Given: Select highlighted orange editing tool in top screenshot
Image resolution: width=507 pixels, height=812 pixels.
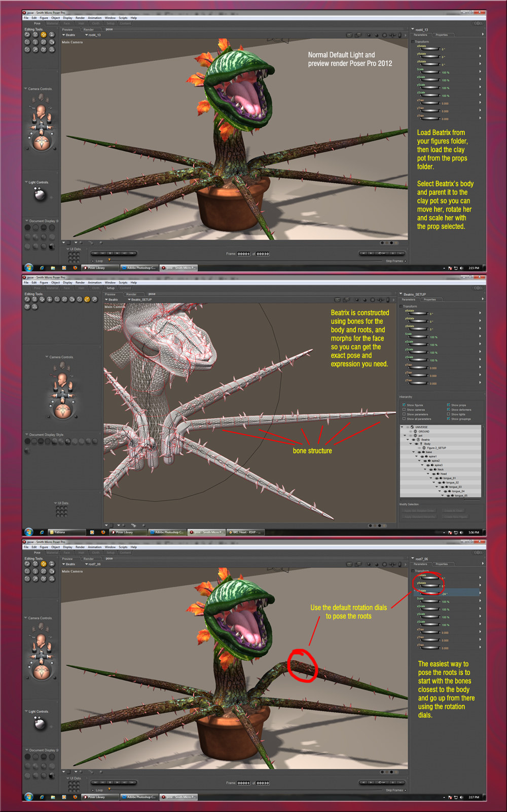Looking at the screenshot, I should click(44, 35).
